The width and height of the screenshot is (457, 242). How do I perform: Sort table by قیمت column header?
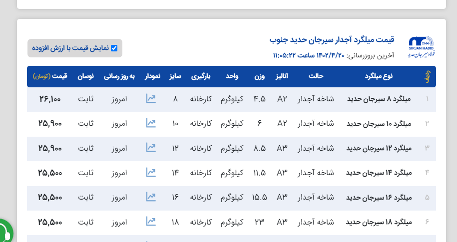pos(50,76)
